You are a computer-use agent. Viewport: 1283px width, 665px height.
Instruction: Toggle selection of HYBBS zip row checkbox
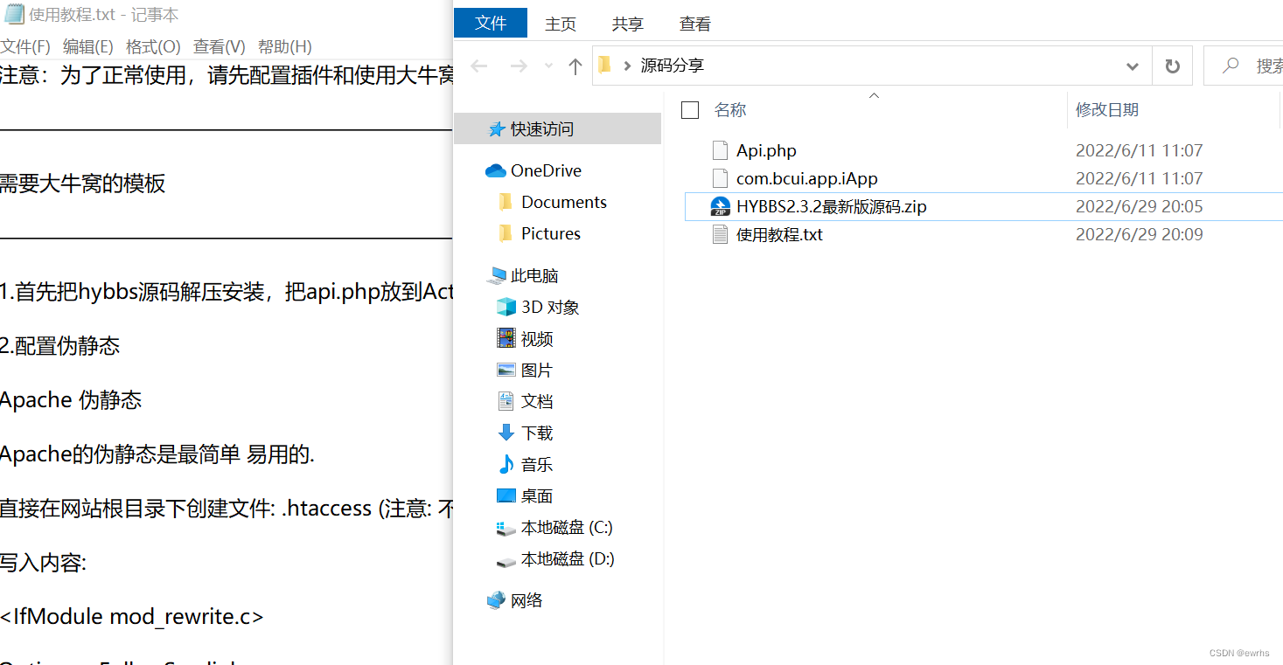690,206
